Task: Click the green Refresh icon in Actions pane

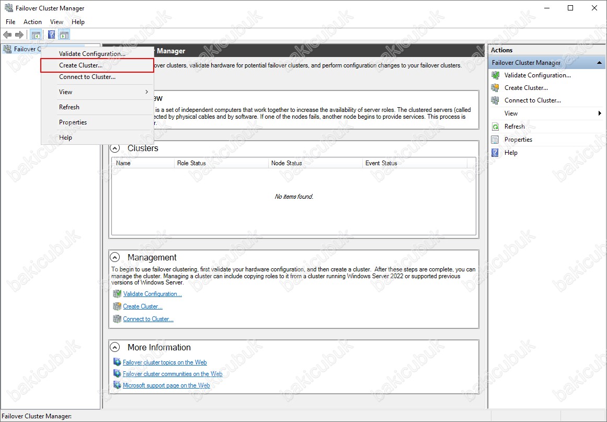Action: [495, 127]
